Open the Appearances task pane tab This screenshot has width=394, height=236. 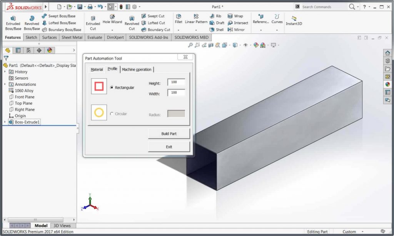pyautogui.click(x=387, y=84)
